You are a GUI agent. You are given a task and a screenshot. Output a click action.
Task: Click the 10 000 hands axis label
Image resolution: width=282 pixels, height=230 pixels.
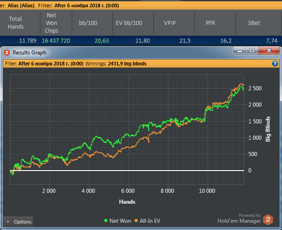[x=207, y=191]
